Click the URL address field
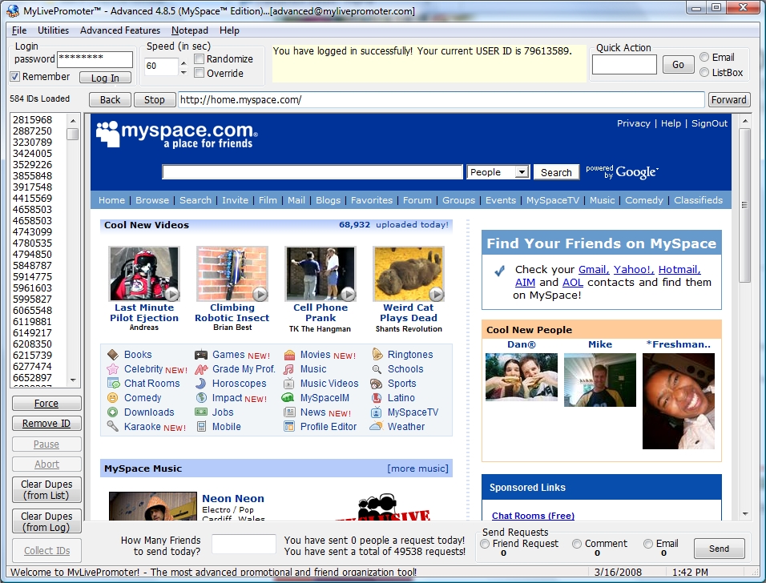Viewport: 766px width, 583px height. tap(441, 99)
